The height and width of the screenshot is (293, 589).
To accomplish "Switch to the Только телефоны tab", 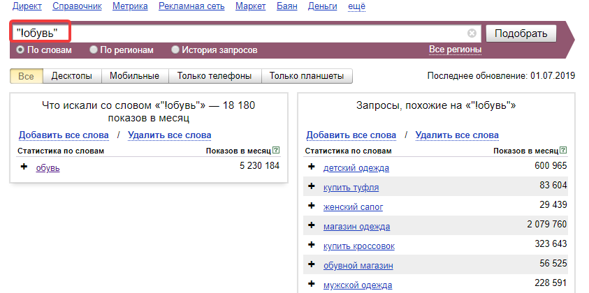I will [214, 76].
